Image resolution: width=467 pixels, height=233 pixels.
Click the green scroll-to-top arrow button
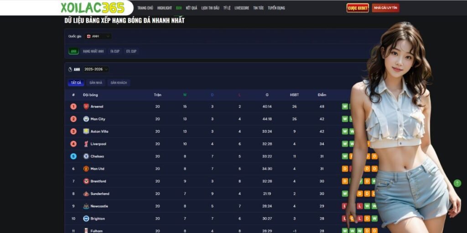(457, 183)
